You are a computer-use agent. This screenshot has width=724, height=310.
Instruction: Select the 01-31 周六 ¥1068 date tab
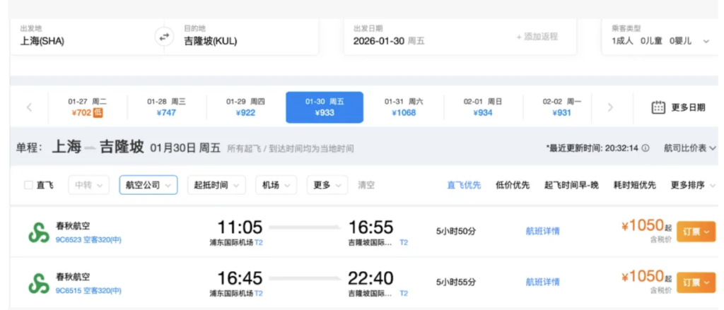pos(404,107)
